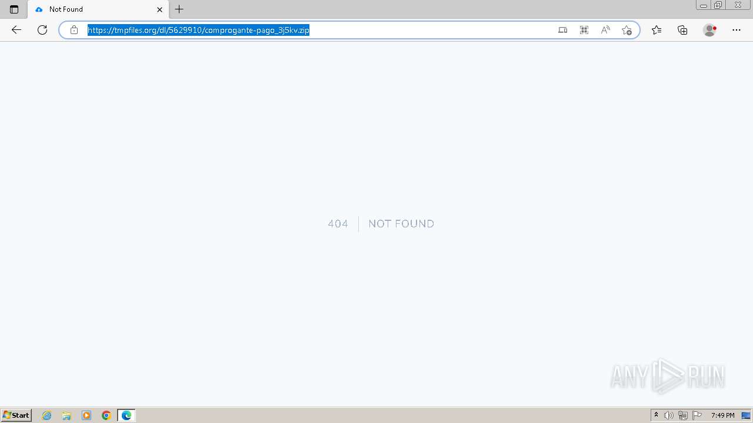Minimize the browser window
The height and width of the screenshot is (423, 753).
(704, 5)
